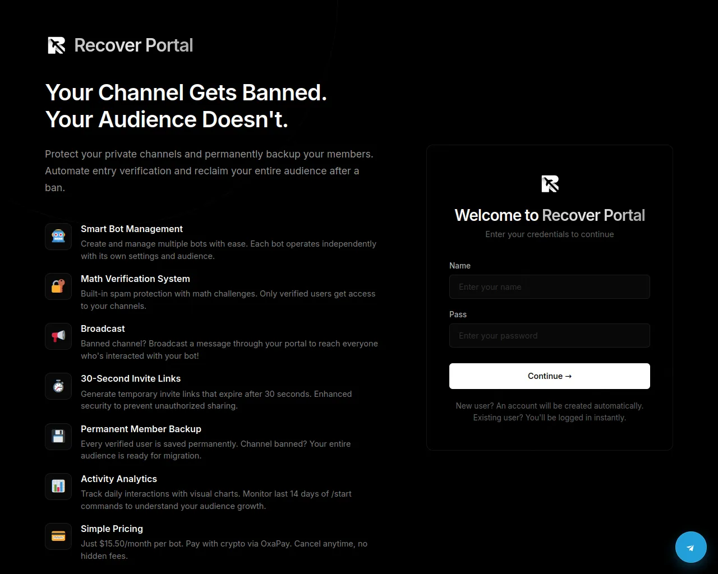Click 'Your Channel Gets Banned.' headline
The height and width of the screenshot is (574, 718).
point(186,92)
